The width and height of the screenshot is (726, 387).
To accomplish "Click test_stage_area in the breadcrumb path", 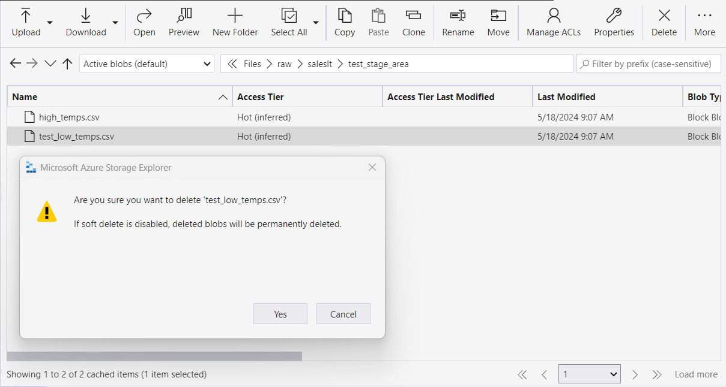I will 378,64.
